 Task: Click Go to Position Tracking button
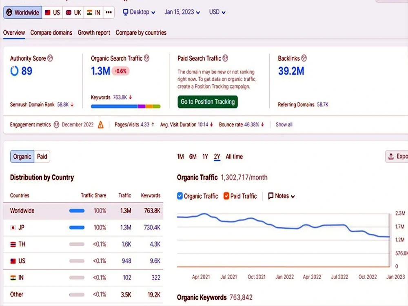(x=208, y=102)
